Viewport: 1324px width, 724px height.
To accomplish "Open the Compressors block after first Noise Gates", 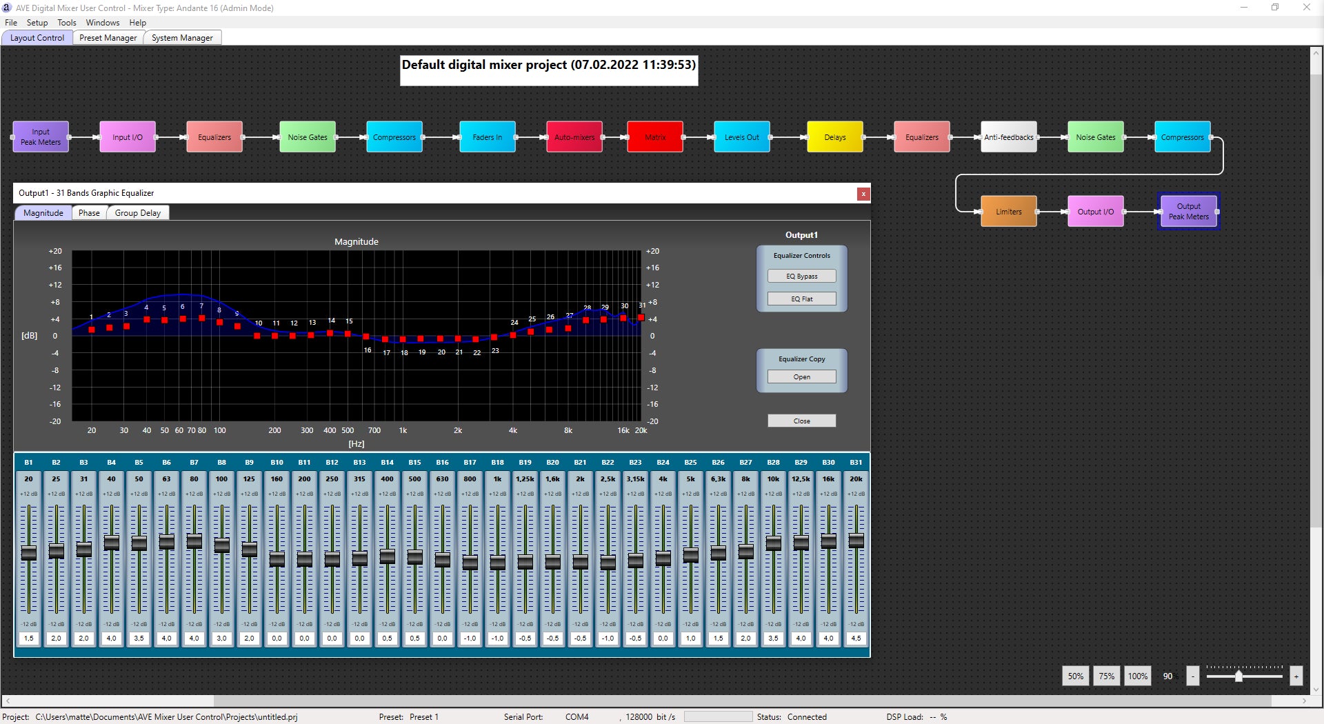I will coord(394,137).
